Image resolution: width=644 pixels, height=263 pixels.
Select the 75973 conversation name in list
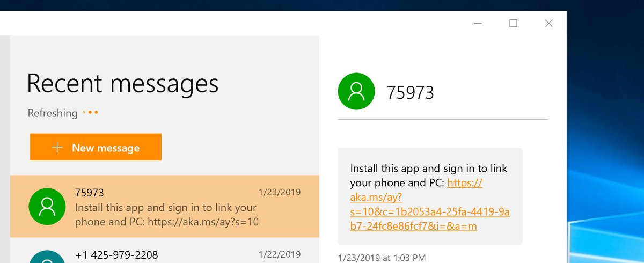click(90, 193)
